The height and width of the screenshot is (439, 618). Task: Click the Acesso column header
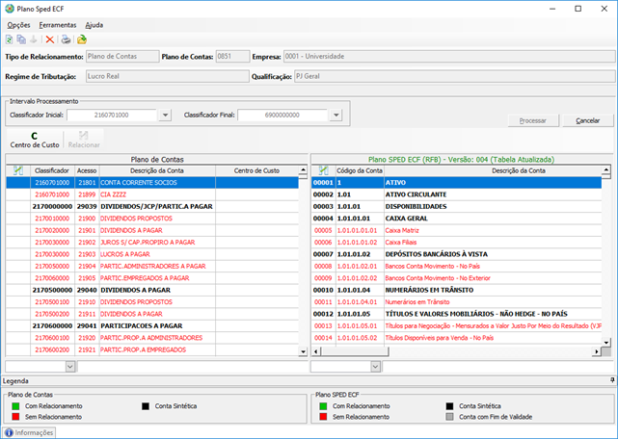tap(87, 170)
